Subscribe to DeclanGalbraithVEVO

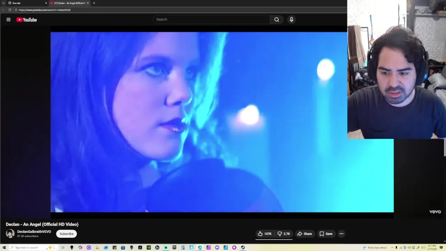66,234
